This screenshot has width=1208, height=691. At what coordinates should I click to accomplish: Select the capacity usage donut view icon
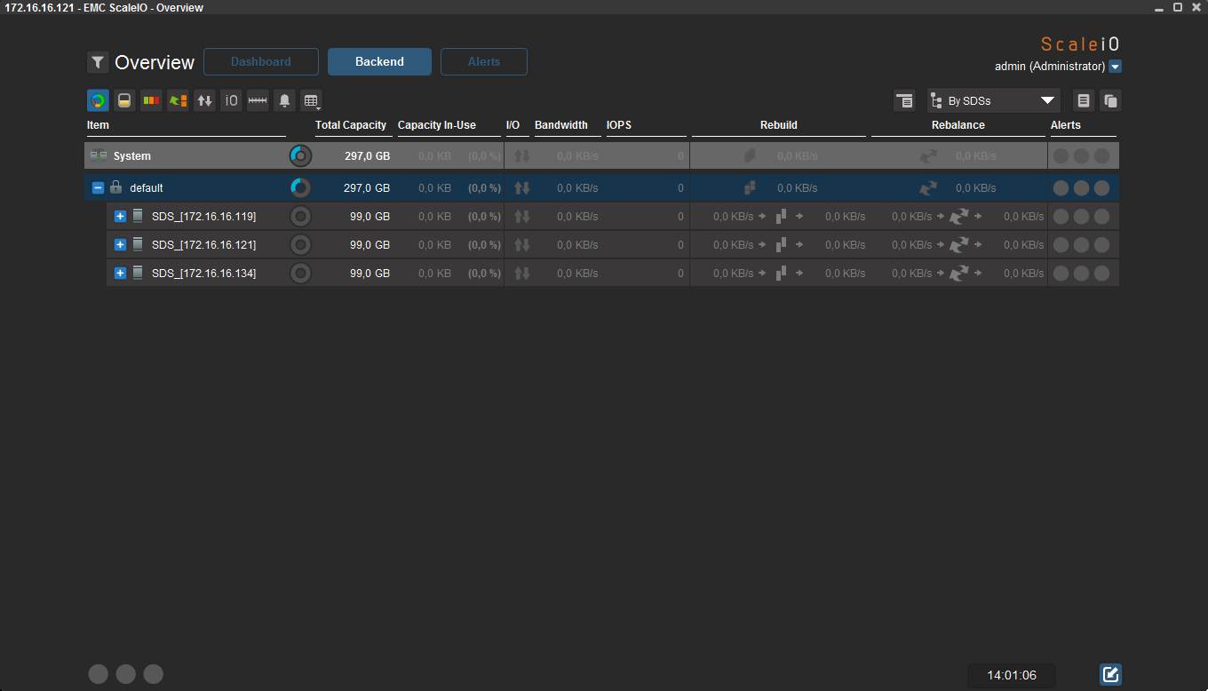click(98, 100)
